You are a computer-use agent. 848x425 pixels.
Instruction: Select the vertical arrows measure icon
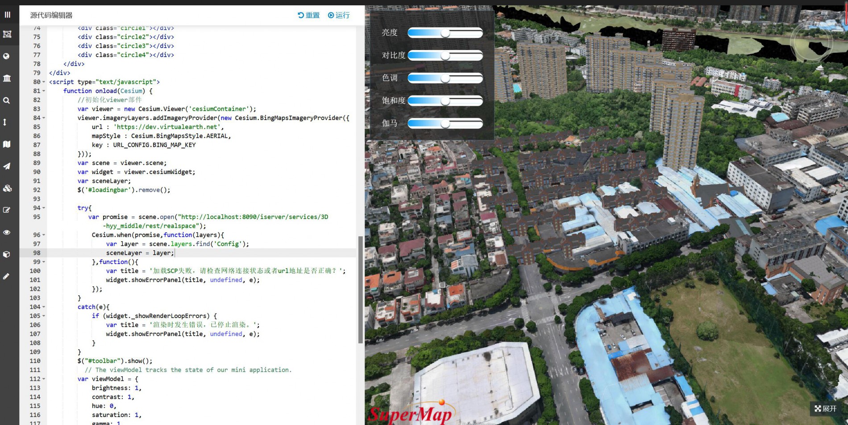point(5,122)
